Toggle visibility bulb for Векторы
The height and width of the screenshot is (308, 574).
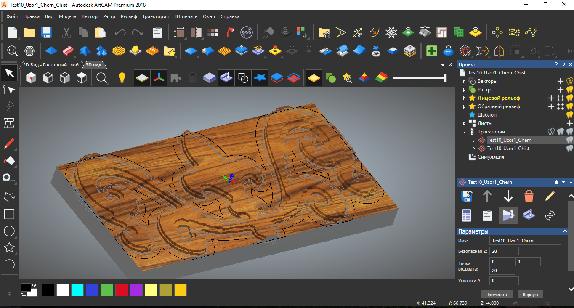coord(570,81)
